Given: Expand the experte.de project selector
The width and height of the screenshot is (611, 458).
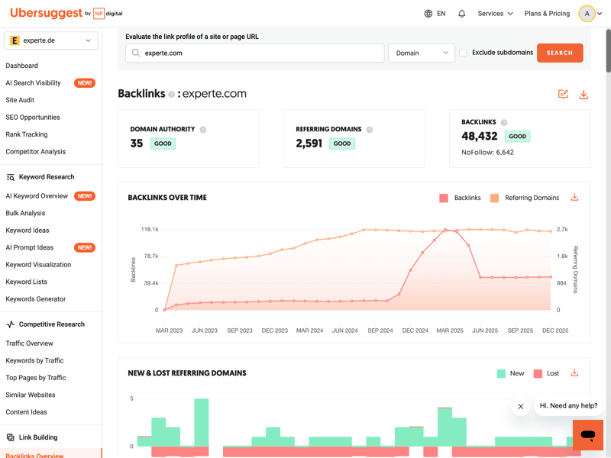Looking at the screenshot, I should (51, 40).
